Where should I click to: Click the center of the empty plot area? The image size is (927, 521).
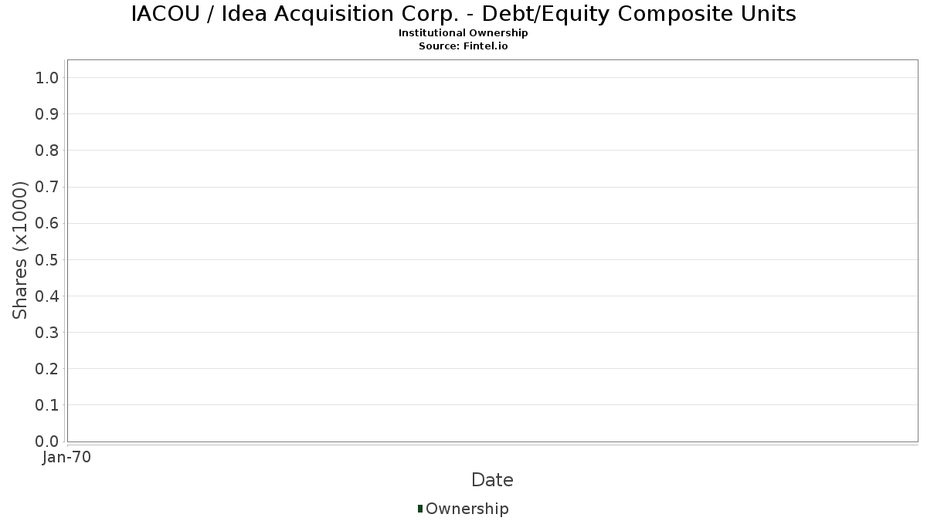coord(492,251)
